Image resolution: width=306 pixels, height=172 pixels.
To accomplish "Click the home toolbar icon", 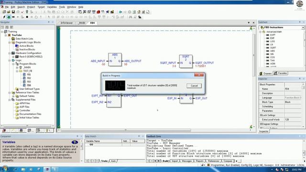I will point(139,12).
